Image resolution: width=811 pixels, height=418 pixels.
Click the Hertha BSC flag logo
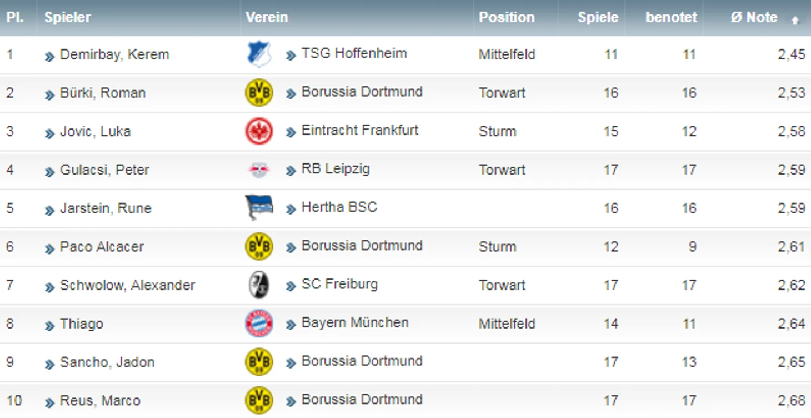(x=259, y=208)
